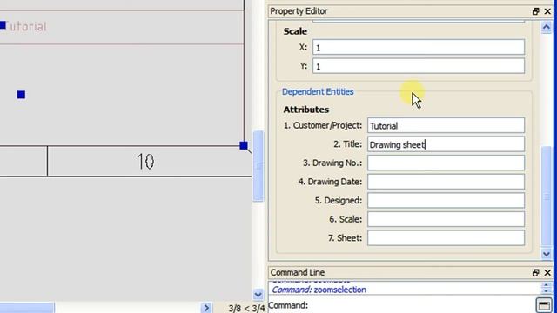Close the Property Editor panel
Image resolution: width=557 pixels, height=313 pixels.
point(547,11)
